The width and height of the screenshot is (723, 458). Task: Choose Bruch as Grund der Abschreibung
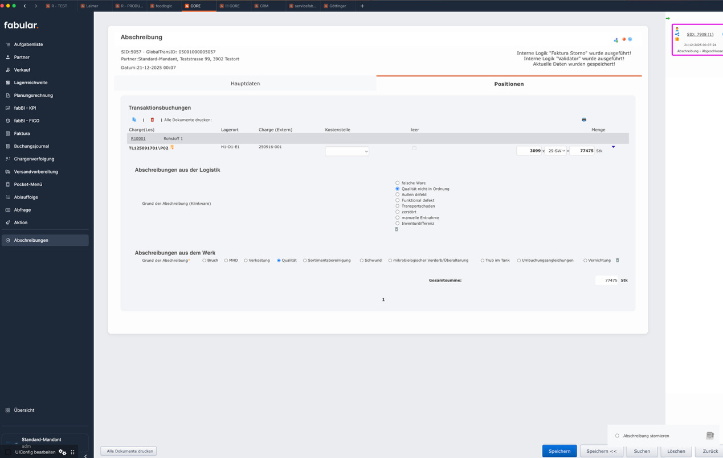tap(203, 260)
